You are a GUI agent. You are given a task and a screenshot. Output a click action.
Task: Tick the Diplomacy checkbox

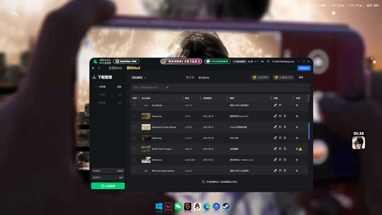click(x=134, y=138)
